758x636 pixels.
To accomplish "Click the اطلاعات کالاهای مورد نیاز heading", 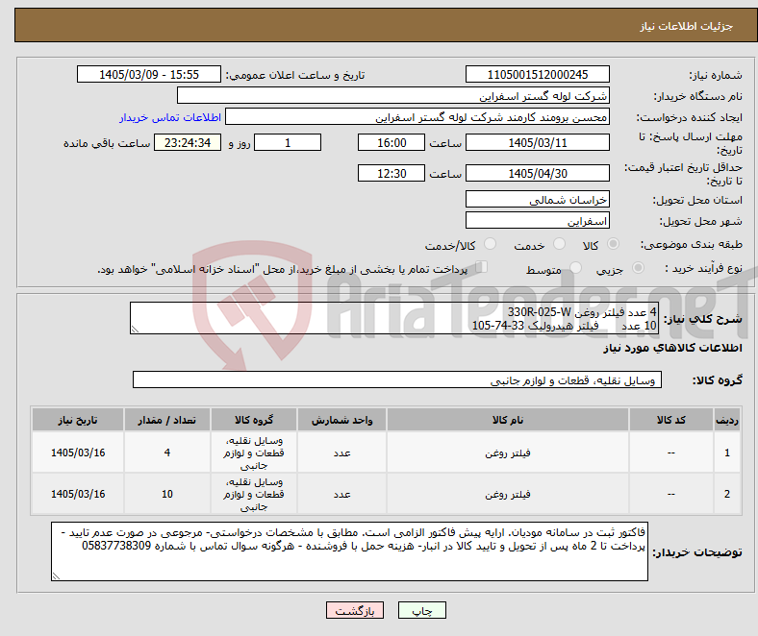I will click(x=672, y=348).
